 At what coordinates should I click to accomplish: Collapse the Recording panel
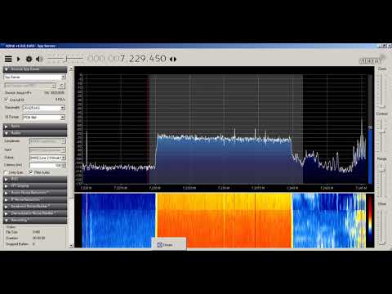coord(35,220)
